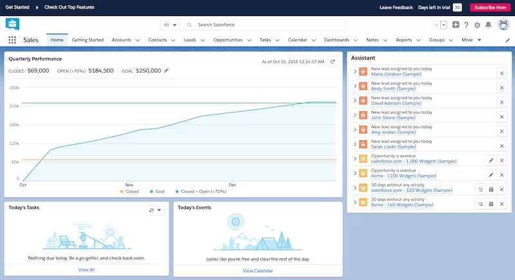This screenshot has height=280, width=515.
Task: Click the Search Salesforce field
Action: point(263,25)
